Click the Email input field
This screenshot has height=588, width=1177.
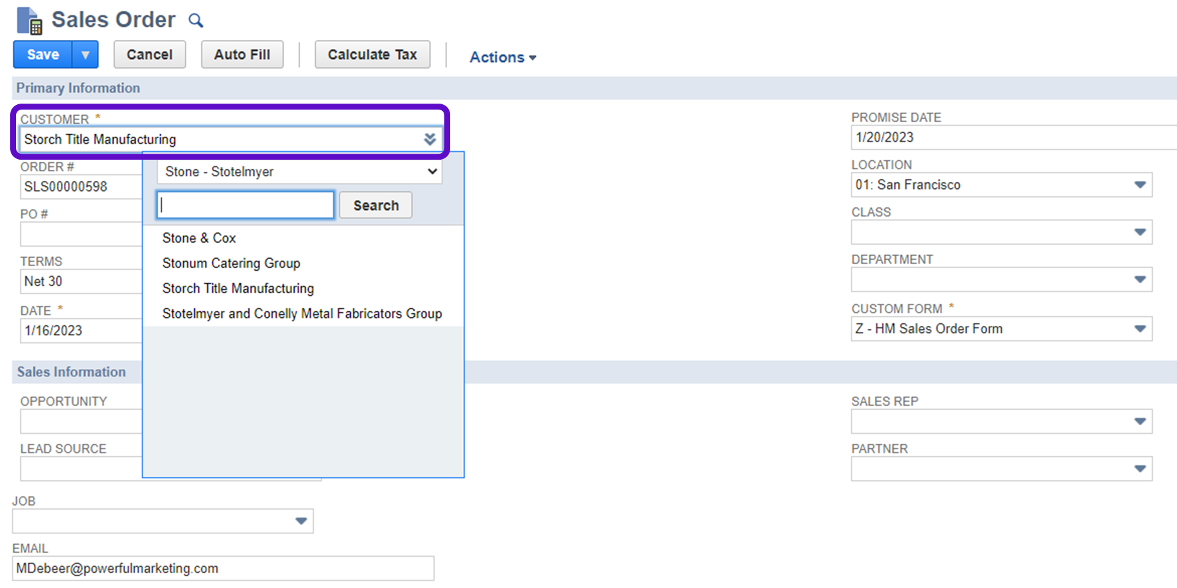(223, 569)
